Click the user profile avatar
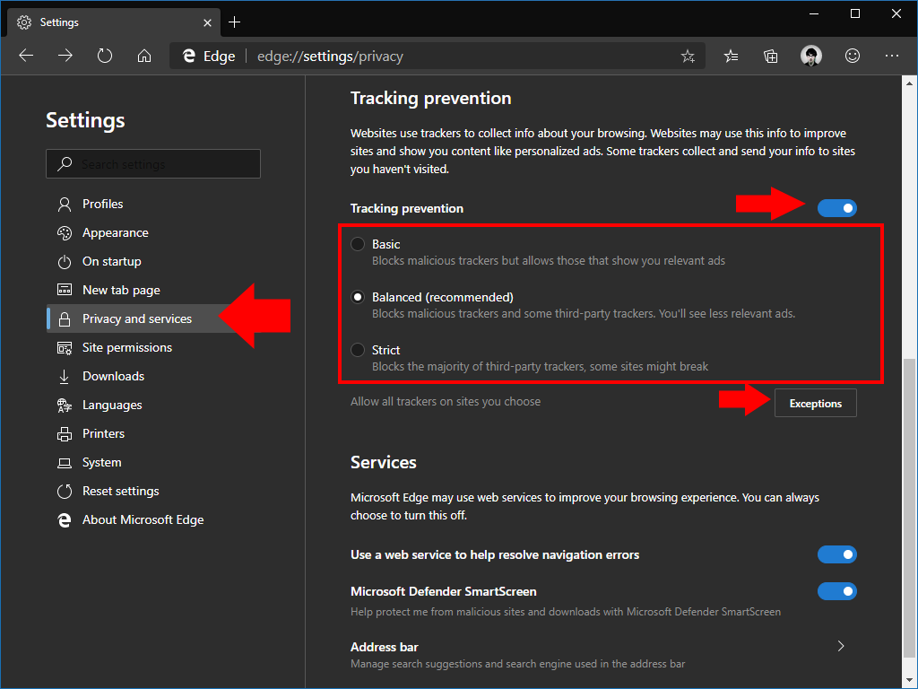 coord(811,56)
